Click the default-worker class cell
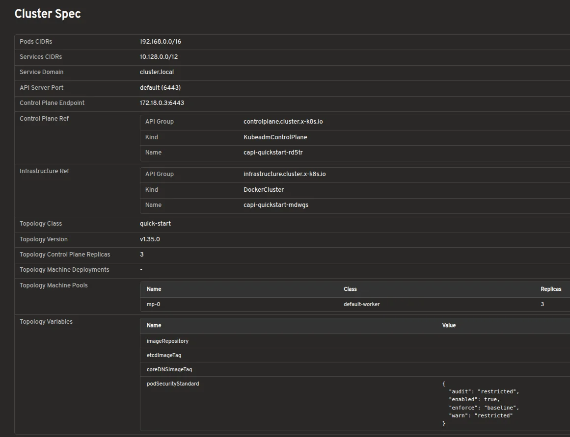The width and height of the screenshot is (570, 437). (362, 305)
